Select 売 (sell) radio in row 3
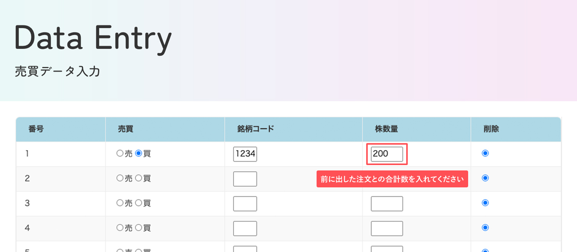The width and height of the screenshot is (577, 252). point(120,203)
